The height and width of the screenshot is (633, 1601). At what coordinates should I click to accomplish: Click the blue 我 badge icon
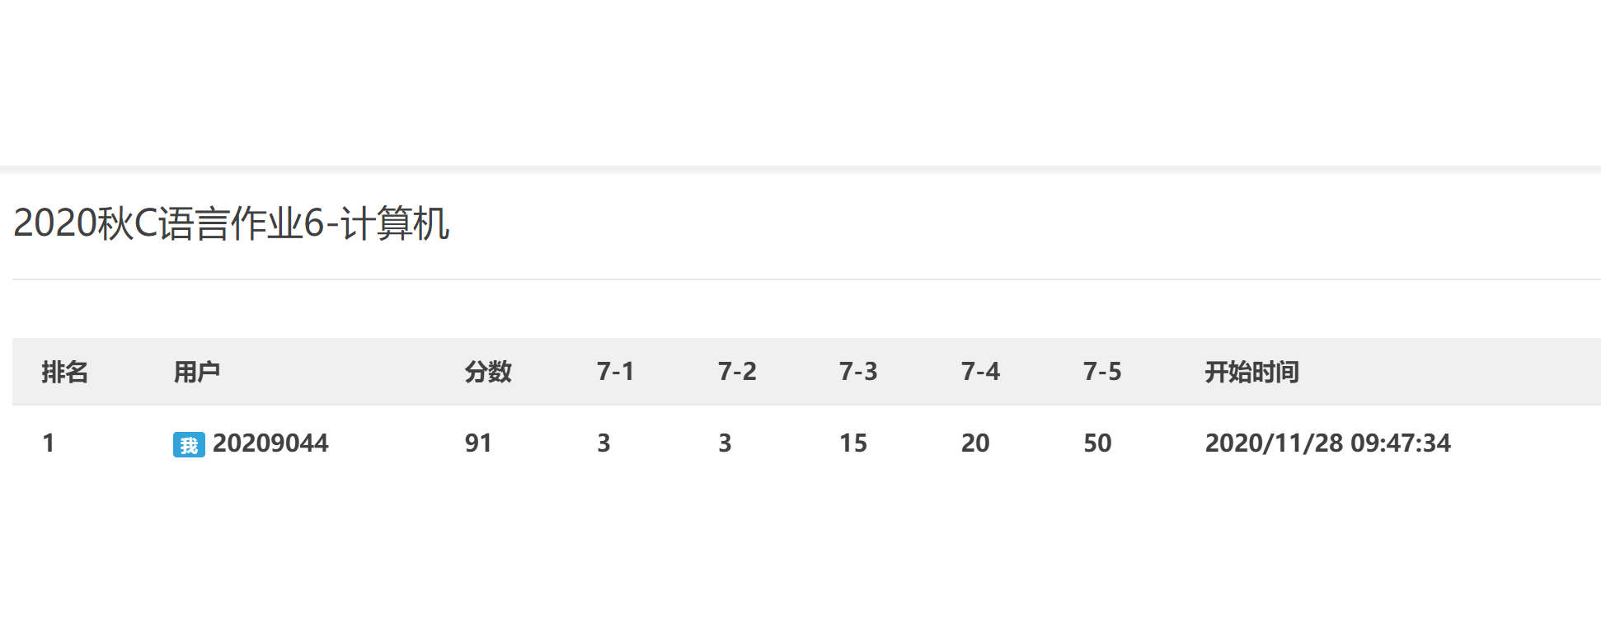point(189,445)
